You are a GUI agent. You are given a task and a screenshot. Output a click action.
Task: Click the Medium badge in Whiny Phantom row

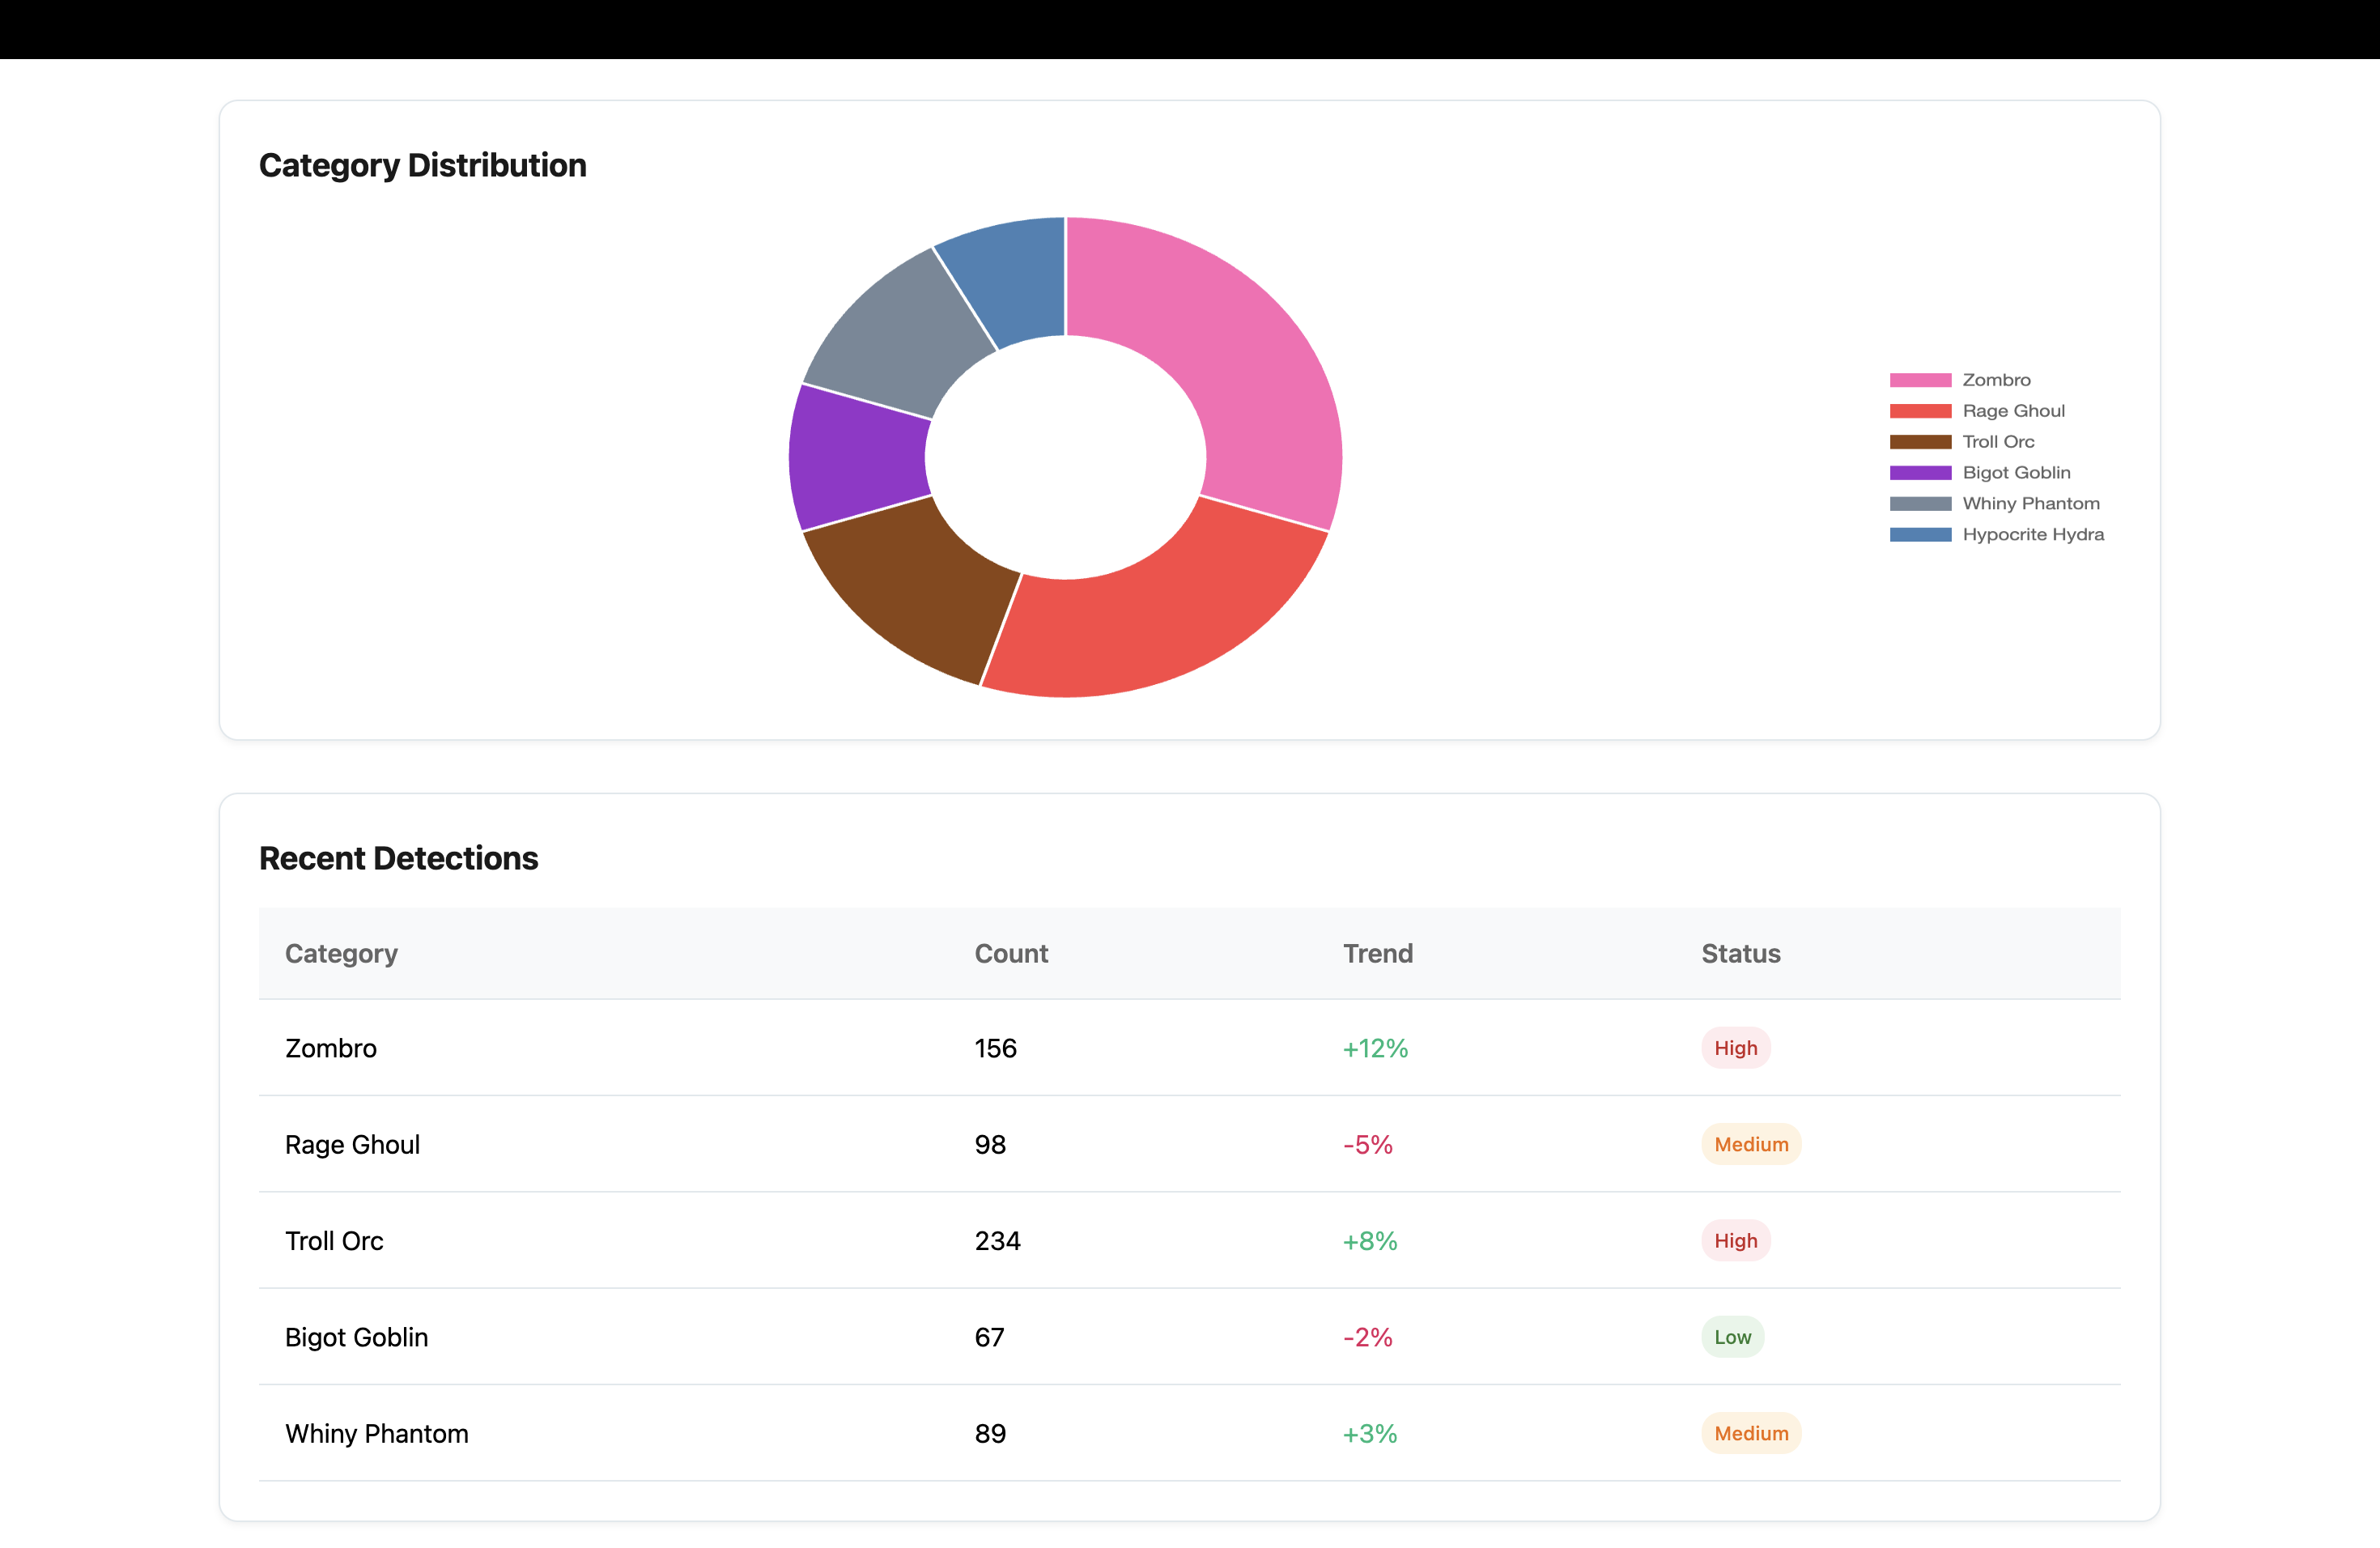coord(1750,1433)
